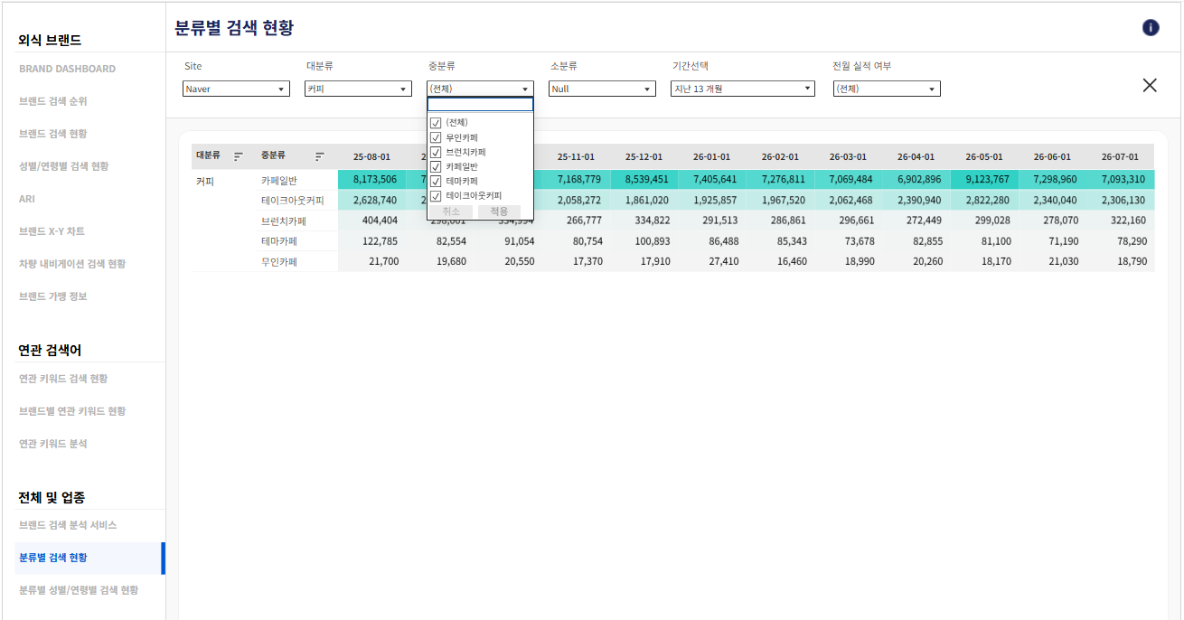Viewport: 1184px width, 620px height.
Task: Open 연관 키워드 검색 현황 menu item
Action: [x=63, y=379]
